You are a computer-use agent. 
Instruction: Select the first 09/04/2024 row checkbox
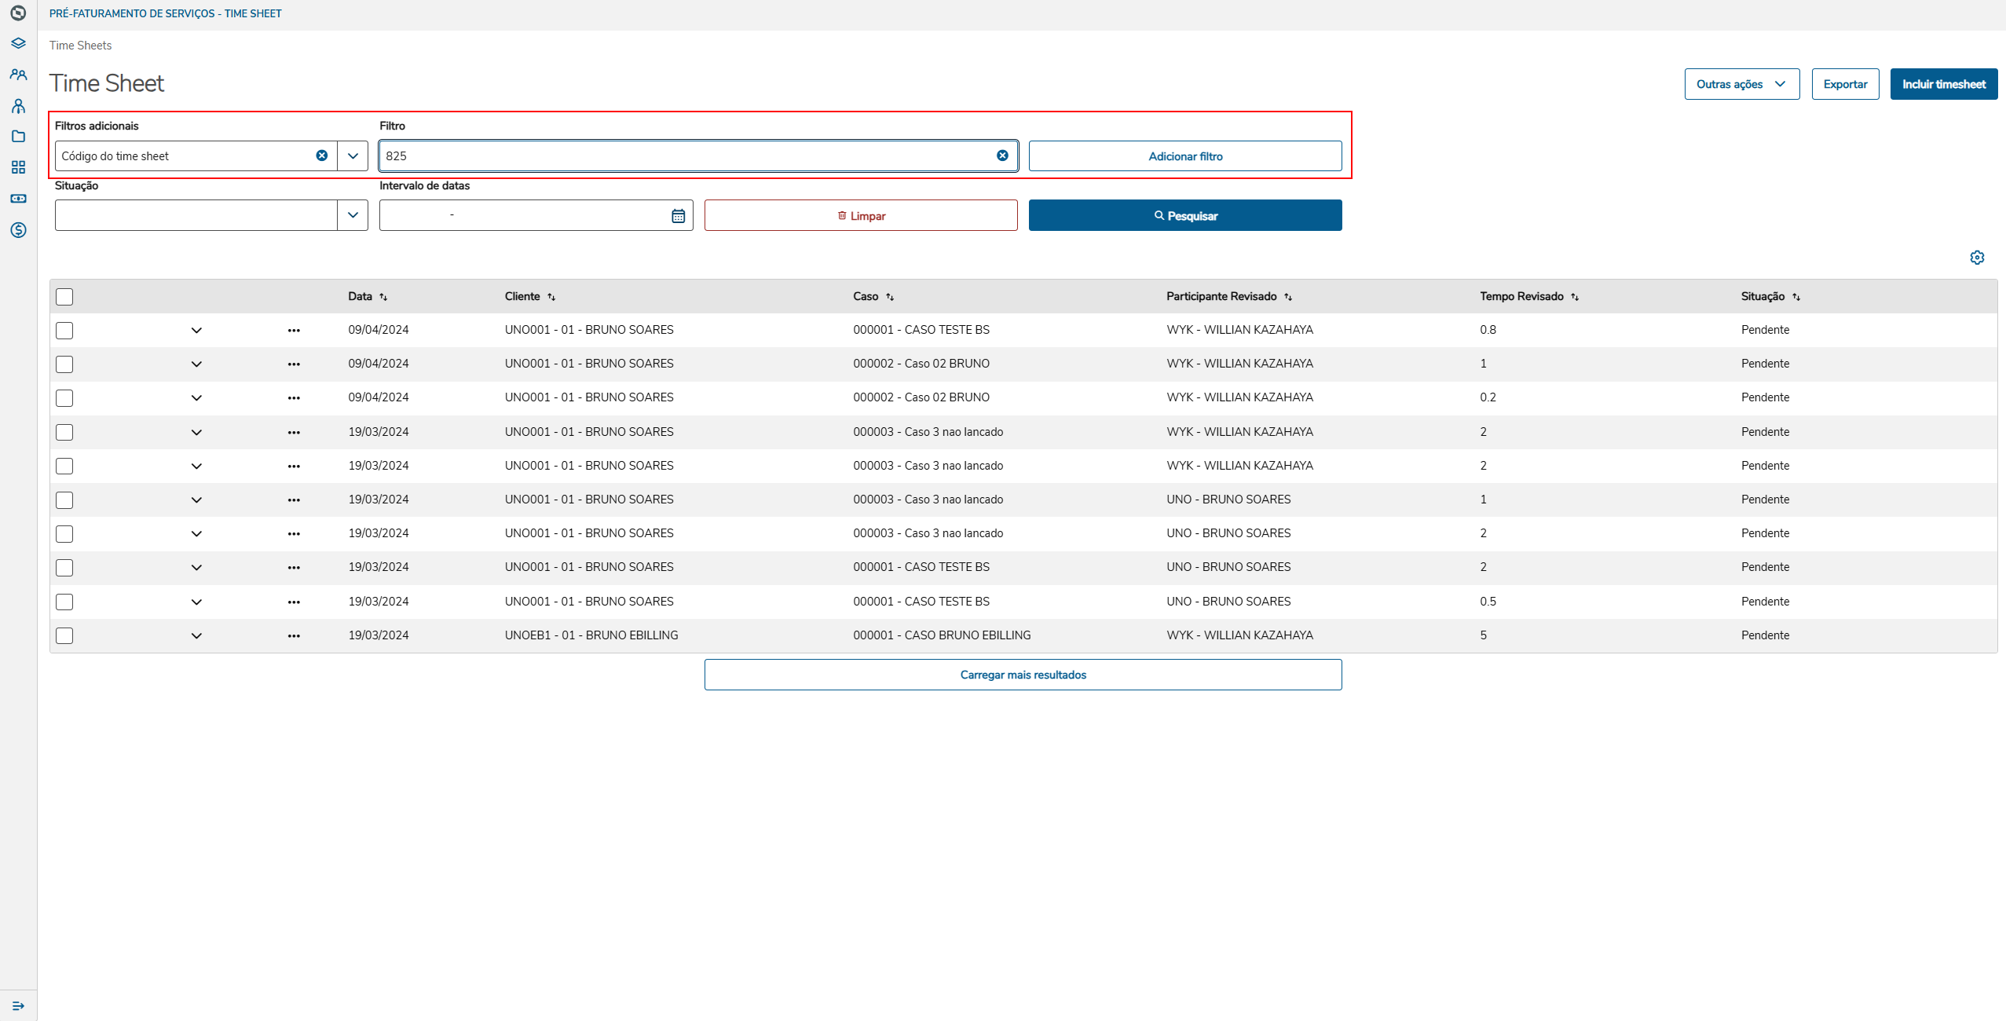click(x=64, y=331)
